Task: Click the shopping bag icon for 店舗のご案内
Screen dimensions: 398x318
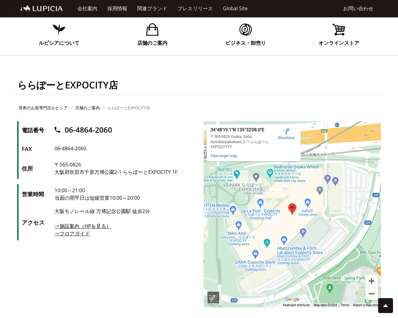Action: pyautogui.click(x=152, y=30)
